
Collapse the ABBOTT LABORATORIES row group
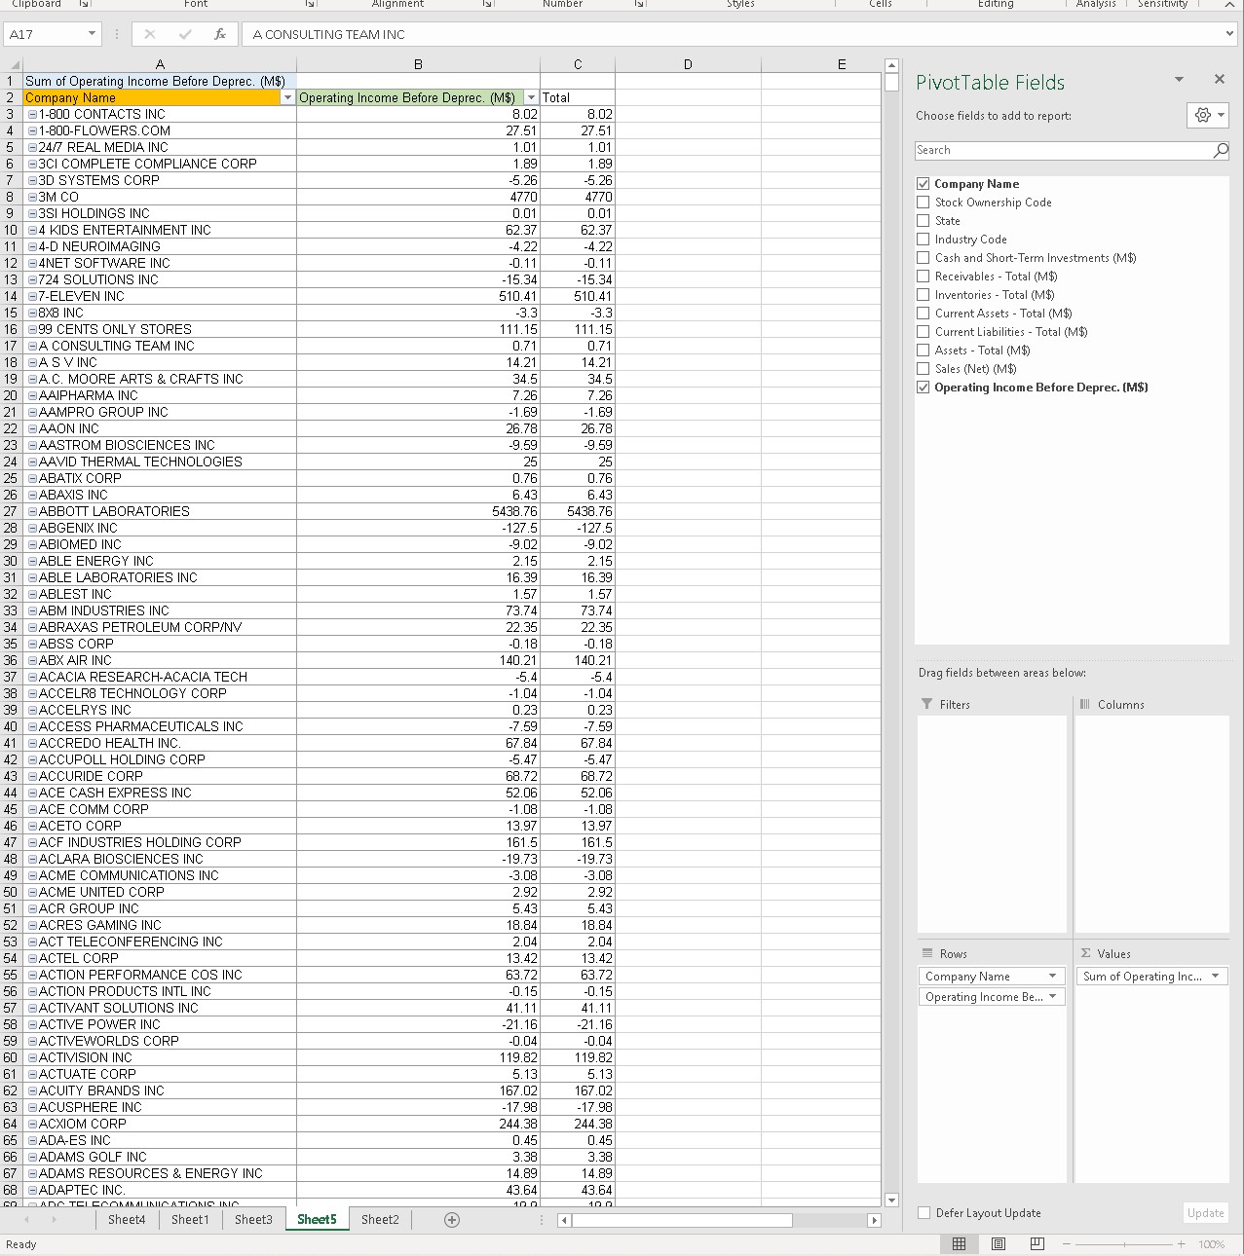click(33, 511)
